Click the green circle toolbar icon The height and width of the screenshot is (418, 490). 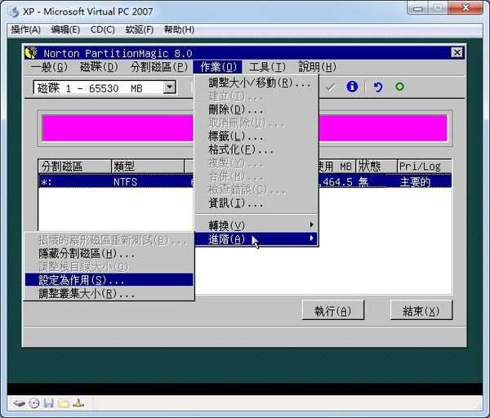[x=399, y=87]
